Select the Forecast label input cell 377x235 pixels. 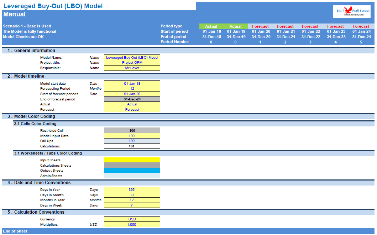132,109
